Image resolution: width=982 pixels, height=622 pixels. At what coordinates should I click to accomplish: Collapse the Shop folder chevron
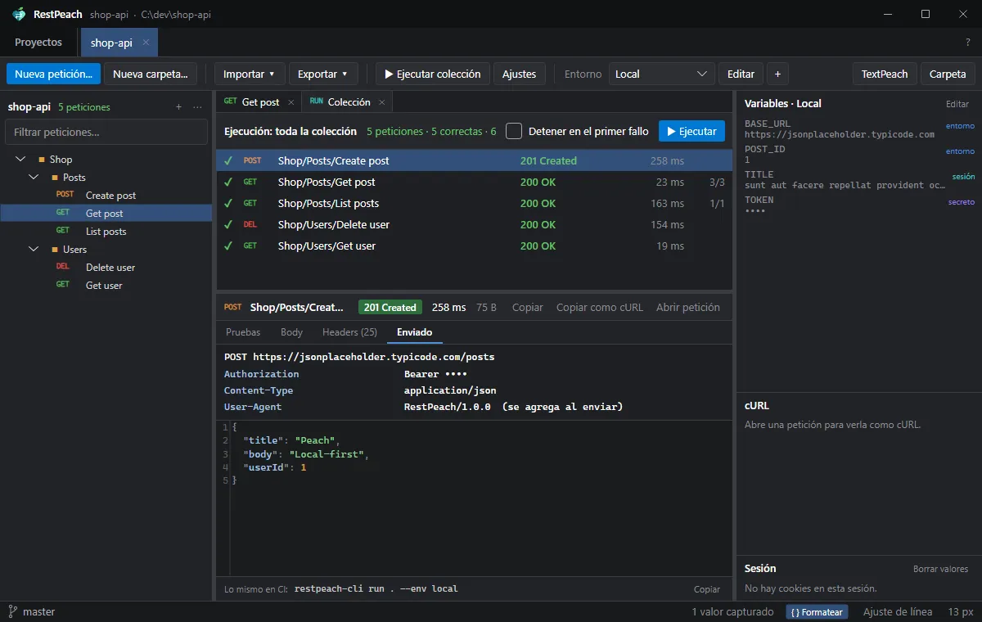(x=20, y=160)
